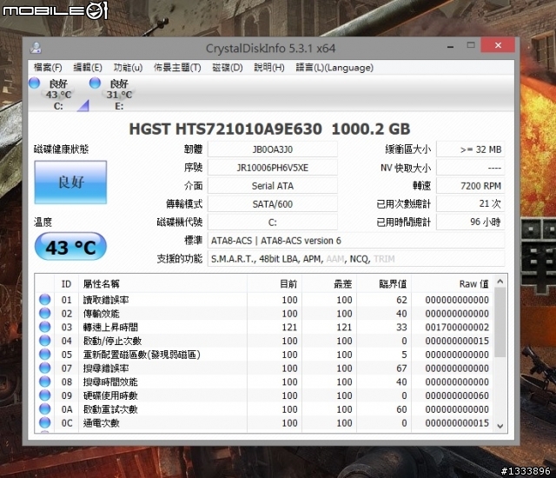Click the 屬性名稱 column header
This screenshot has height=478, width=556.
[x=162, y=283]
